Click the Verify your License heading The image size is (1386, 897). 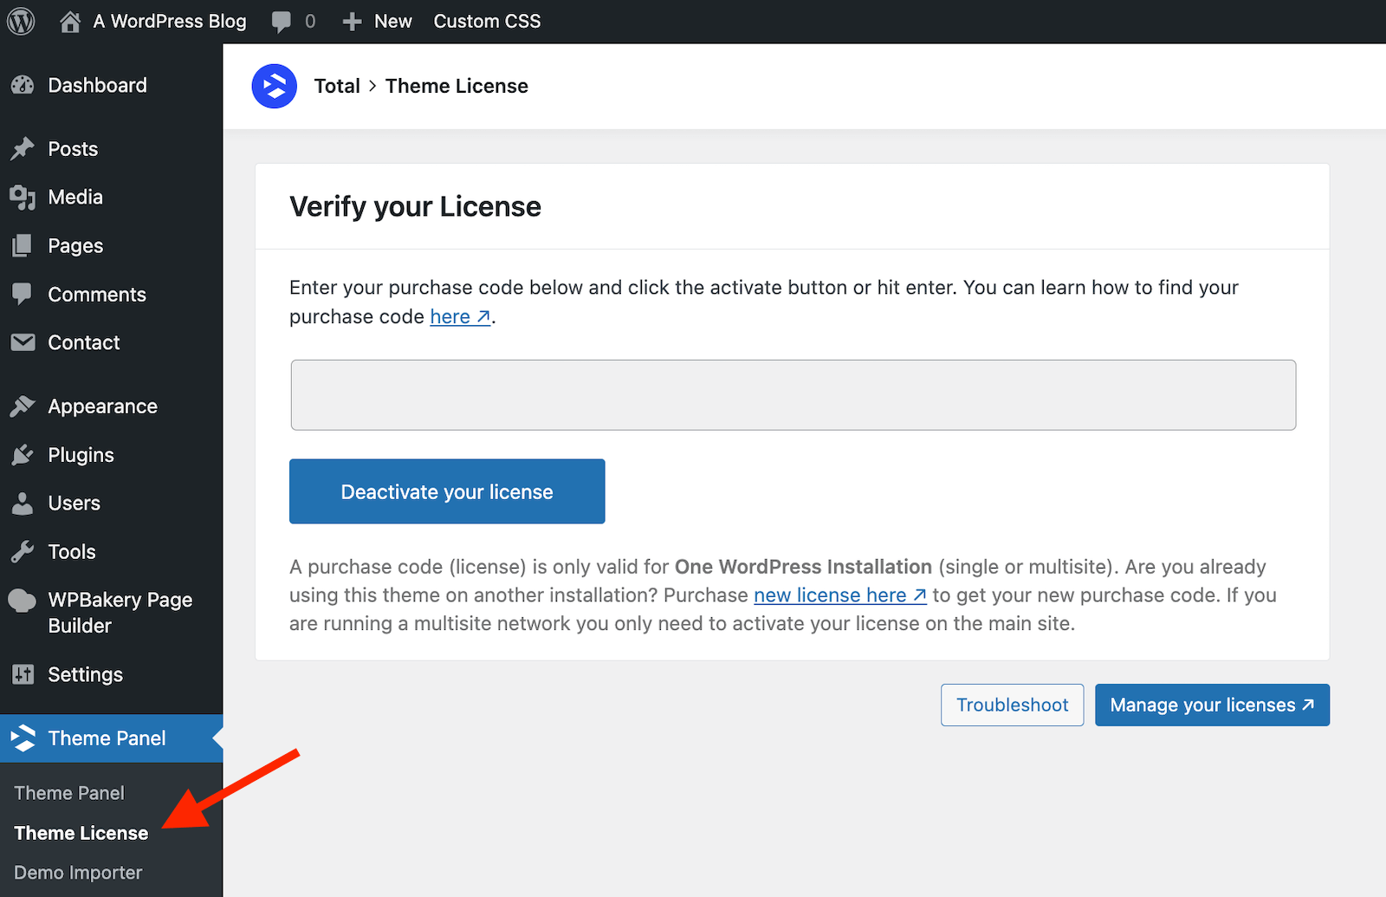[415, 207]
